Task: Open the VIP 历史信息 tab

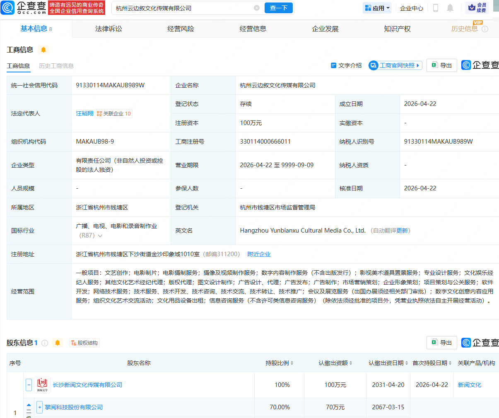Action: coord(464,29)
